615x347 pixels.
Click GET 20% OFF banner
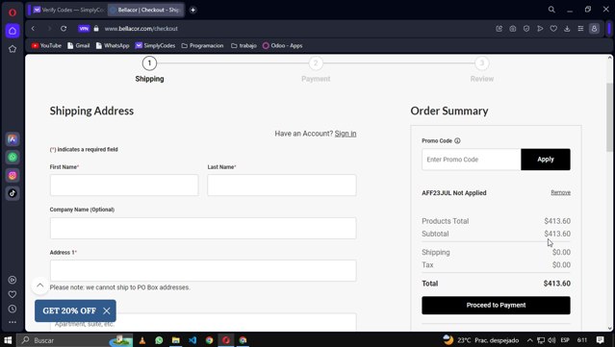point(69,311)
